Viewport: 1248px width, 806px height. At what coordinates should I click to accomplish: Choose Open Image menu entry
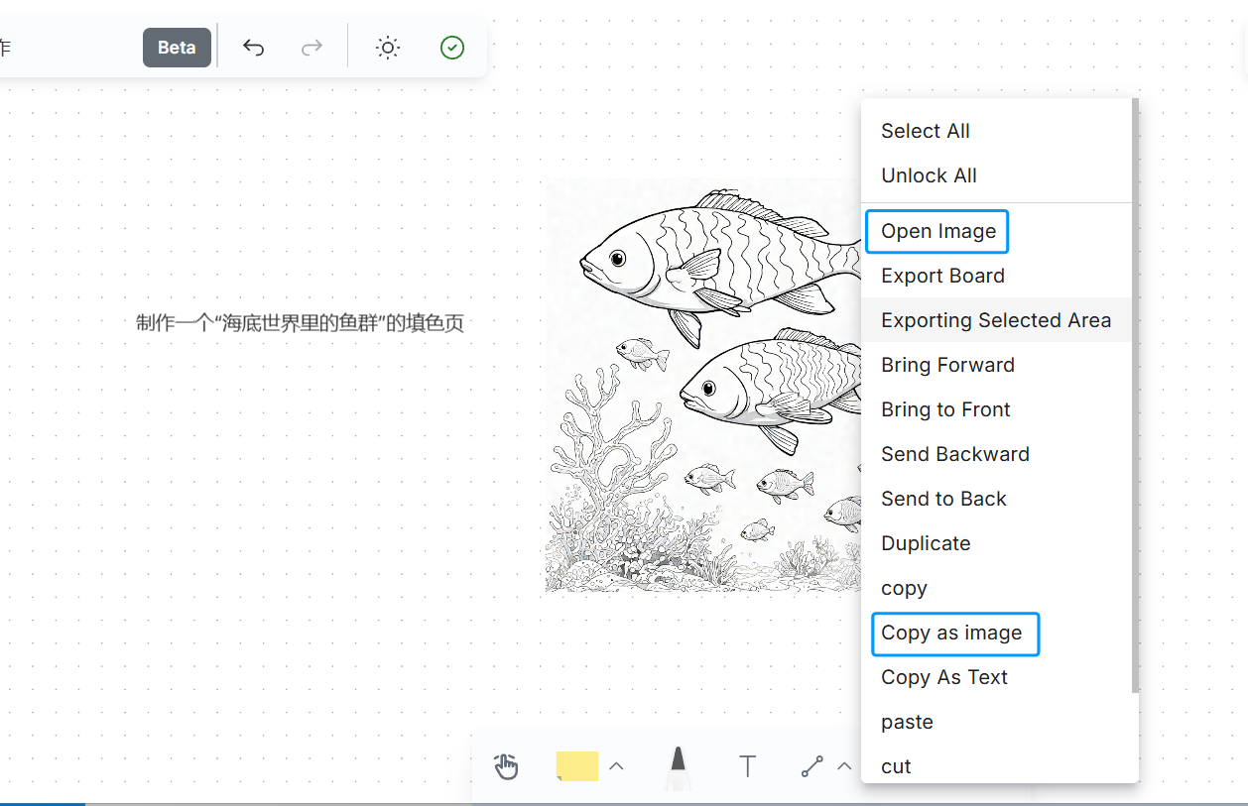coord(996,231)
